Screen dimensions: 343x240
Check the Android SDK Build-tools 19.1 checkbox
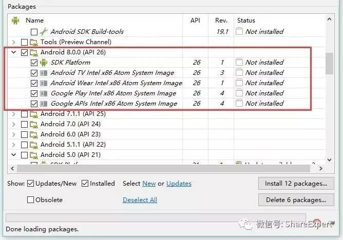point(34,32)
